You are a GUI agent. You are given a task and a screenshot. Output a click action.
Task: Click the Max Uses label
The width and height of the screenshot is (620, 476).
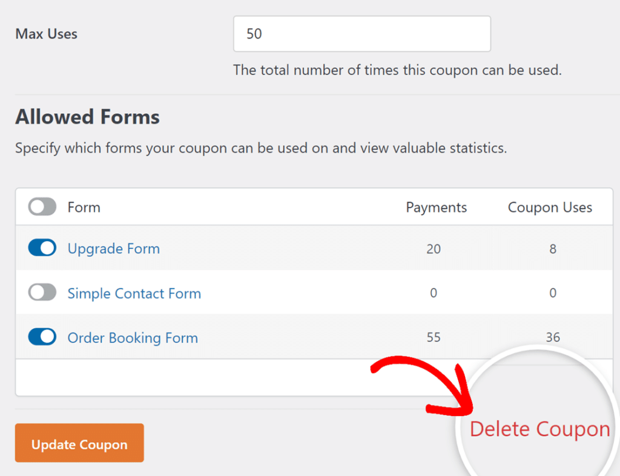tap(46, 34)
